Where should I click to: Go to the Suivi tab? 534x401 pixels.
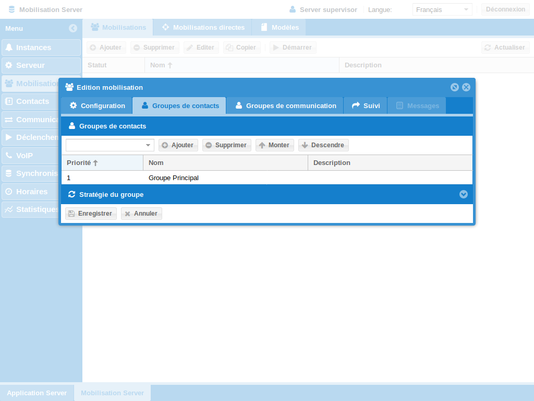[x=366, y=105]
